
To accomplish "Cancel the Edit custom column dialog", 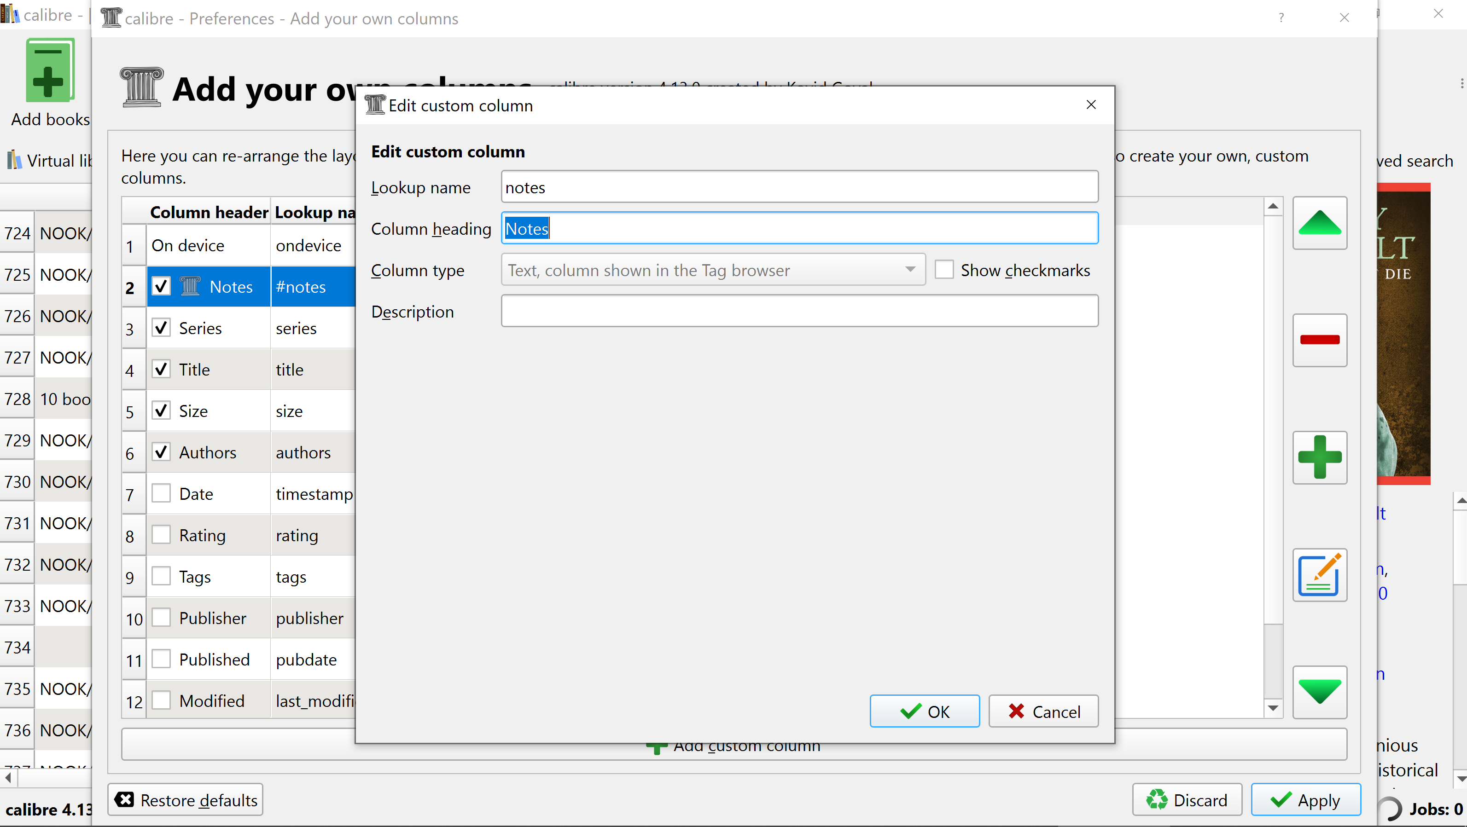I will (1043, 711).
